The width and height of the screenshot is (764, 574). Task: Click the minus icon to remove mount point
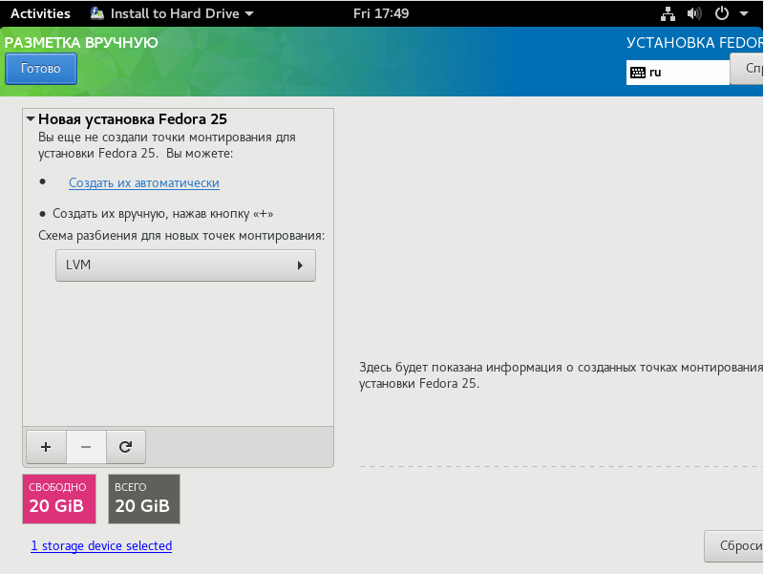click(86, 447)
